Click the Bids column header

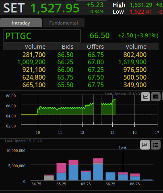68,47
